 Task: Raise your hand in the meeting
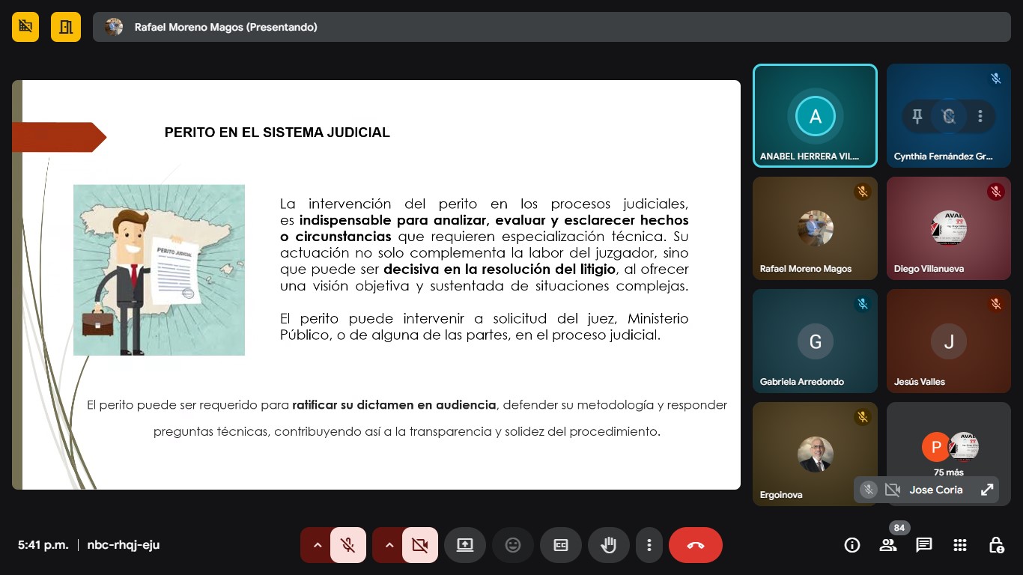pos(609,545)
